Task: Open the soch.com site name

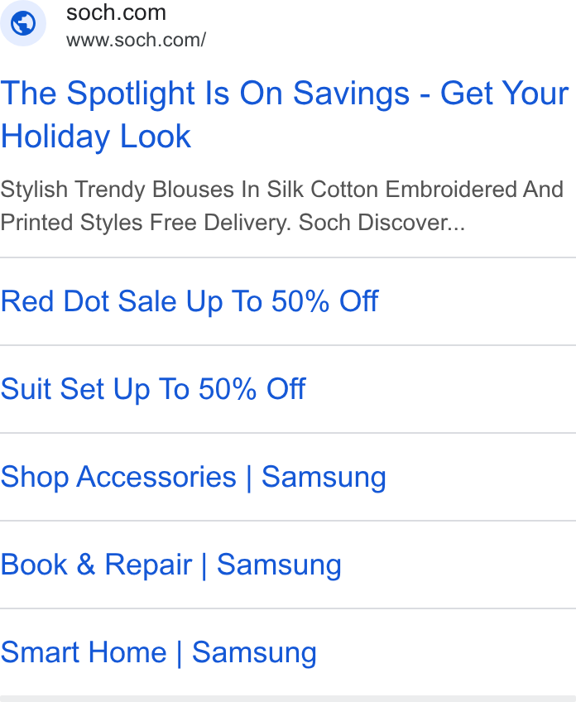Action: (117, 12)
